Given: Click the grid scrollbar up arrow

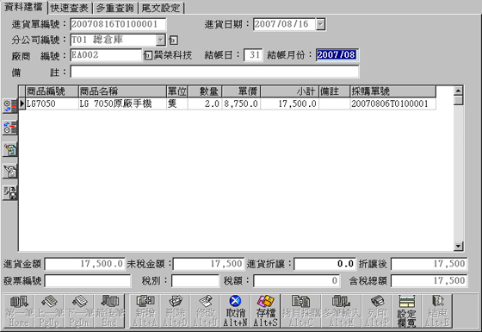Looking at the screenshot, I should [x=458, y=91].
